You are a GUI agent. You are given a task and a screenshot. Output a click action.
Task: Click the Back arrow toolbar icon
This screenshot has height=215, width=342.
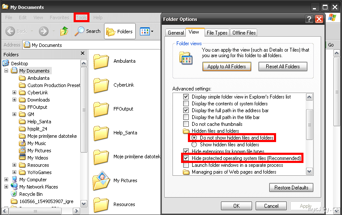coord(10,31)
